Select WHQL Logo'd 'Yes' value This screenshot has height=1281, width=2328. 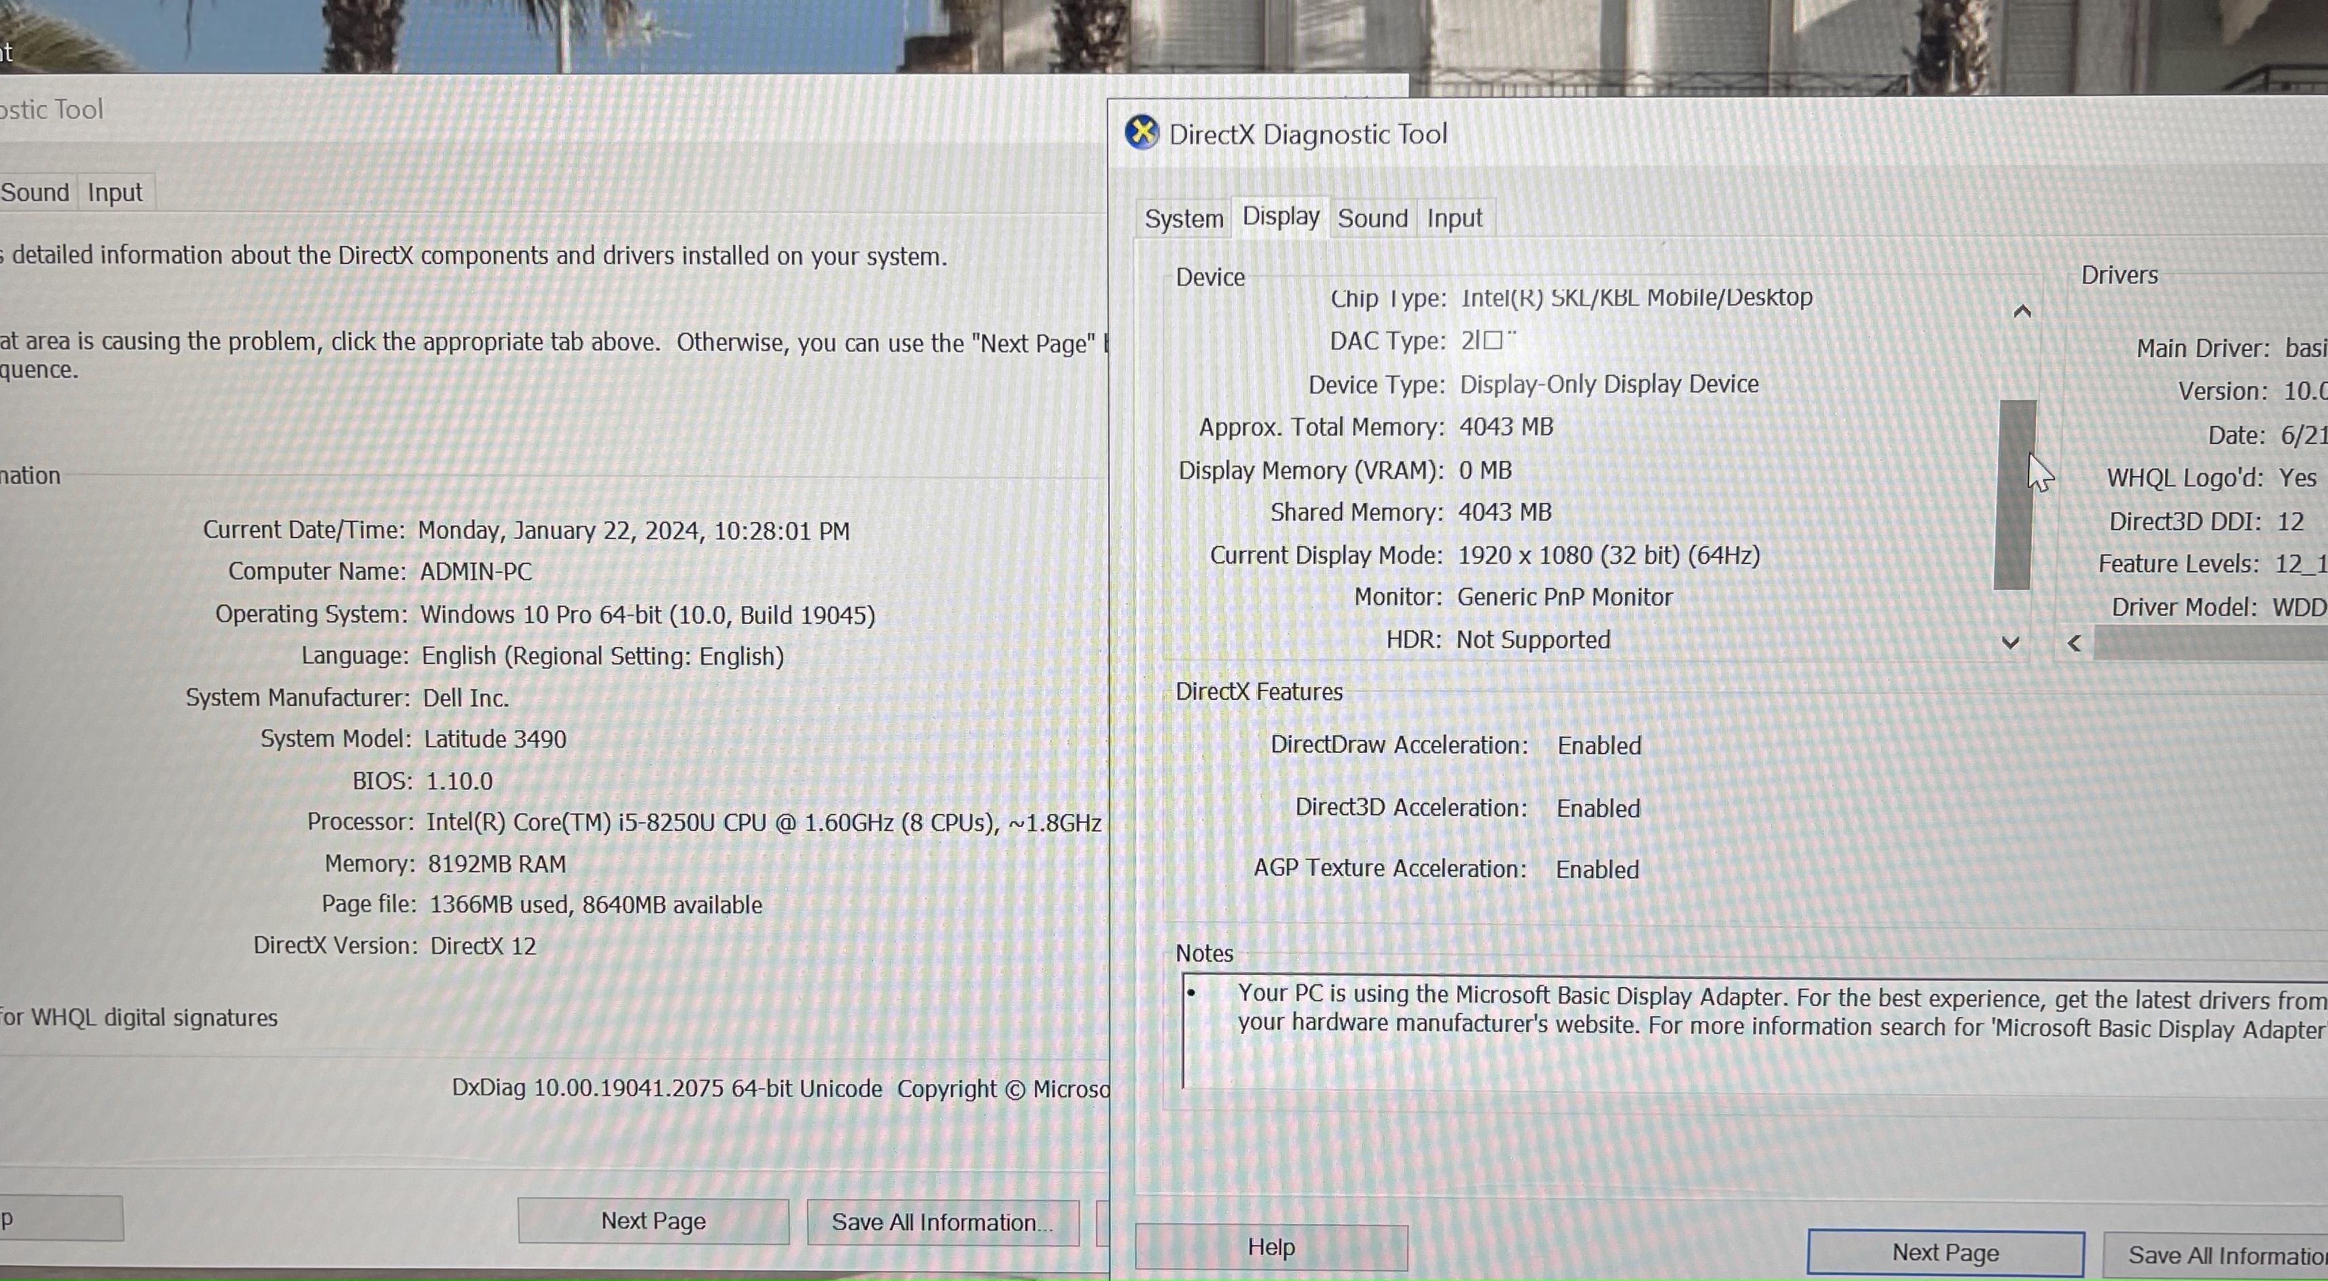click(x=2297, y=477)
